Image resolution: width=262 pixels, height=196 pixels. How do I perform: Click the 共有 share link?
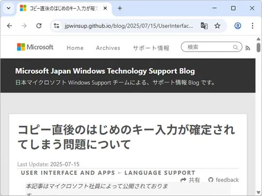tap(190, 180)
